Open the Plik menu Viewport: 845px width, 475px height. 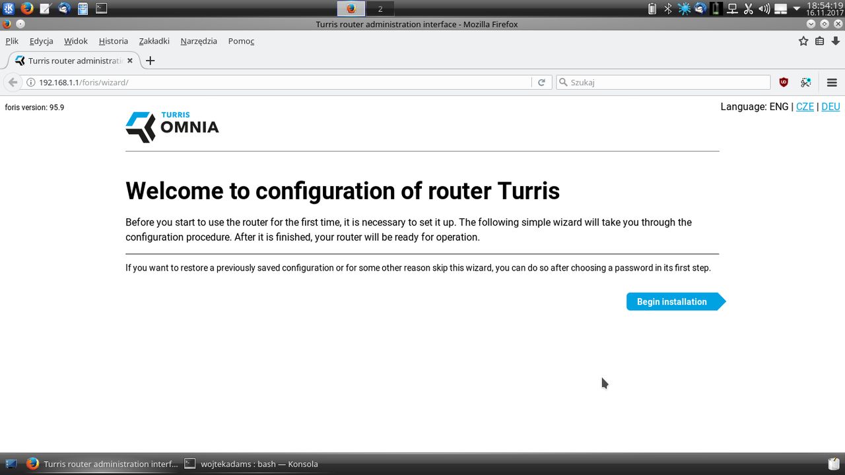pyautogui.click(x=12, y=41)
